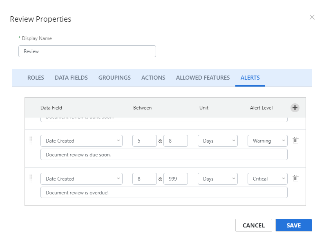Click the Between start field with value 5

coord(145,140)
